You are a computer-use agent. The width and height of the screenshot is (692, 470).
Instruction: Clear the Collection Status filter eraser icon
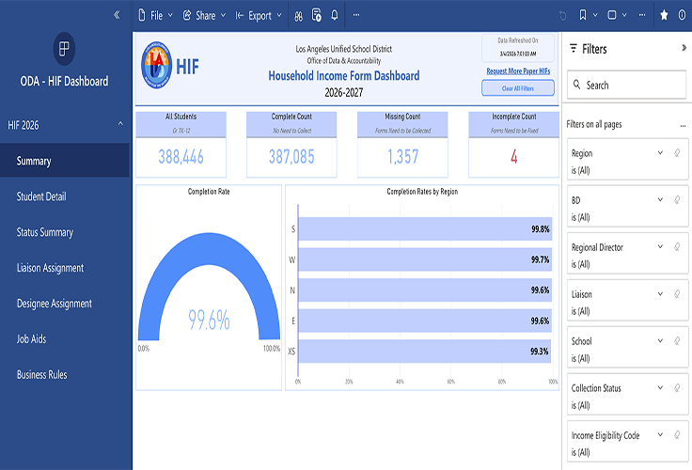677,388
